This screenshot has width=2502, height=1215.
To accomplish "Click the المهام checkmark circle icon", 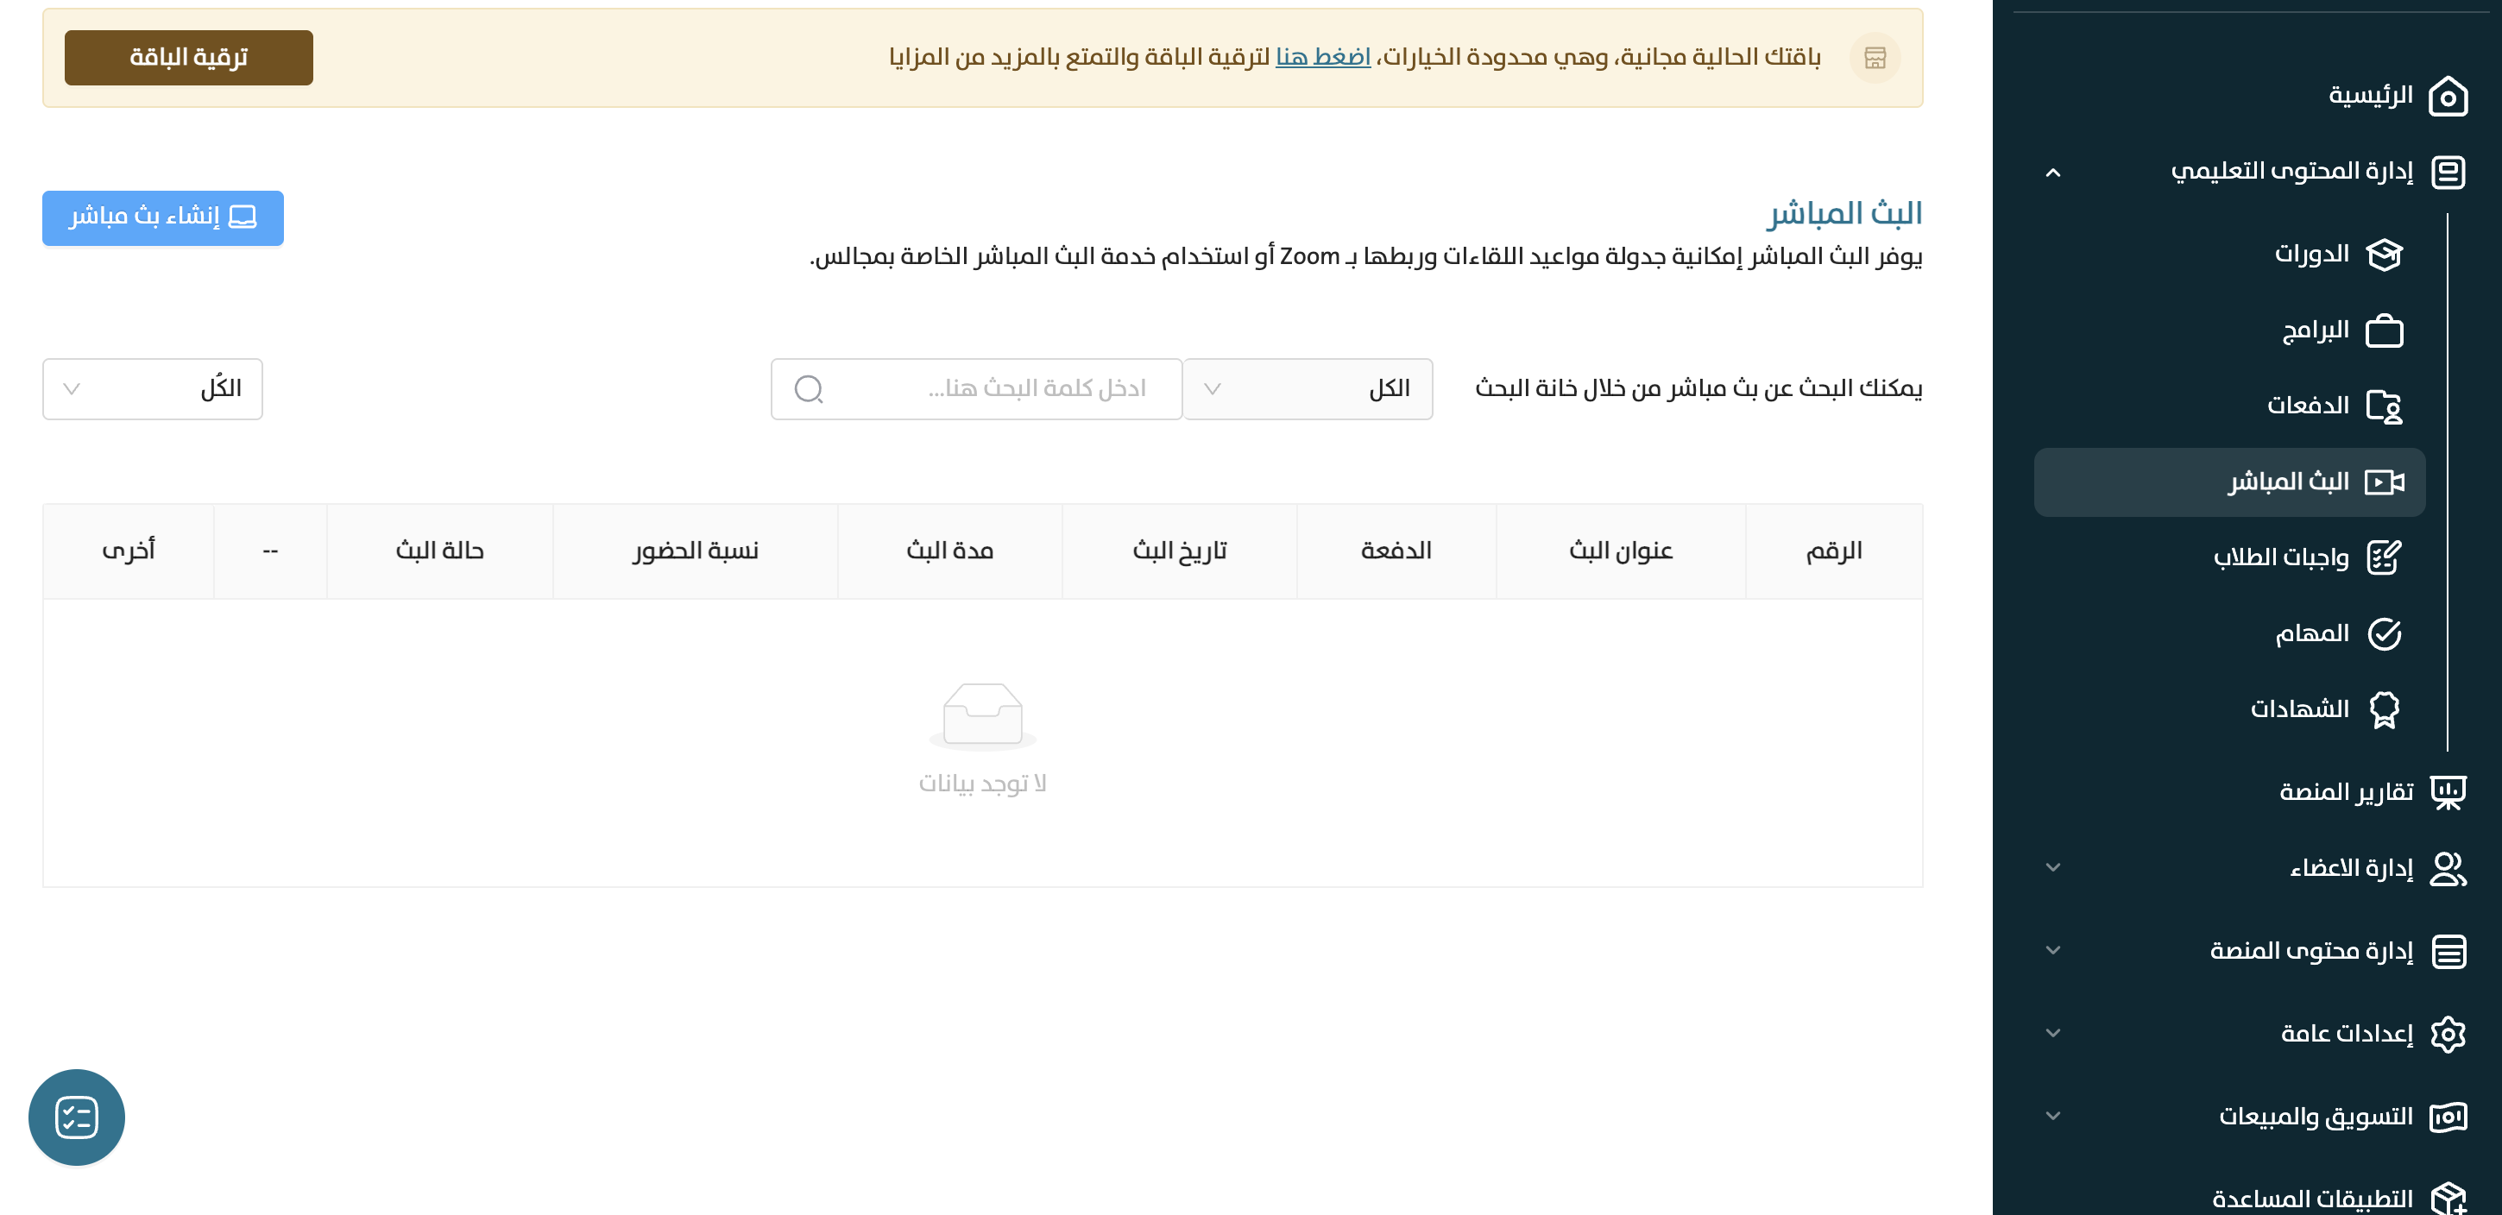I will (2384, 634).
